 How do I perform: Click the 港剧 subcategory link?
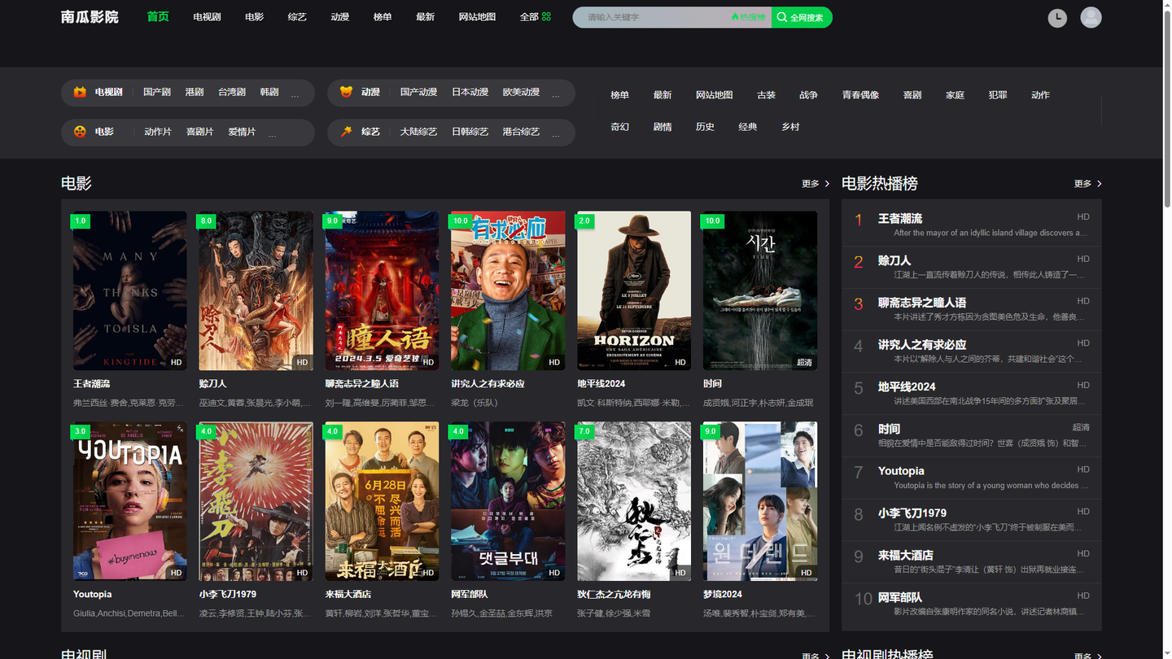coord(195,92)
